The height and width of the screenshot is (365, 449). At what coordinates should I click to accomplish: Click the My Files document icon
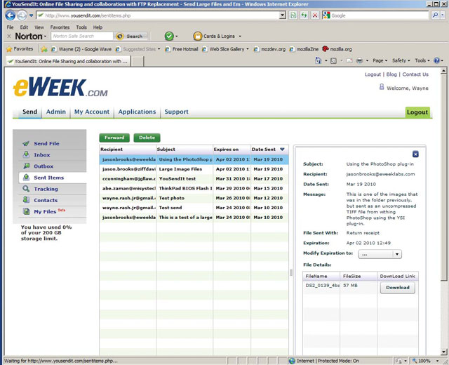(x=26, y=211)
